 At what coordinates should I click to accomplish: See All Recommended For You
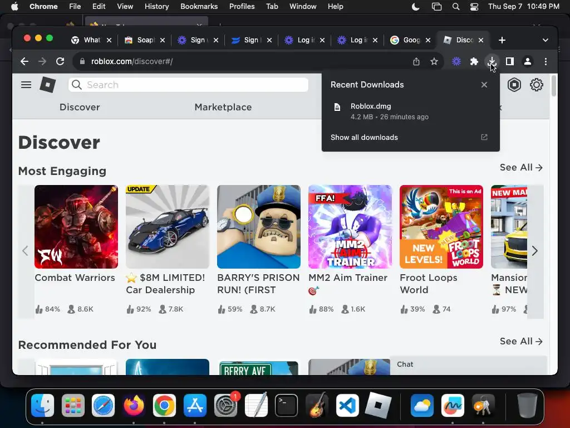[x=521, y=342]
